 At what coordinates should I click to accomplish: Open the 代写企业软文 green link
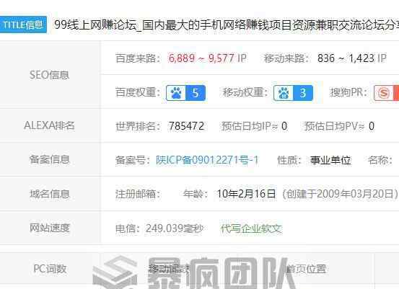[x=251, y=228]
